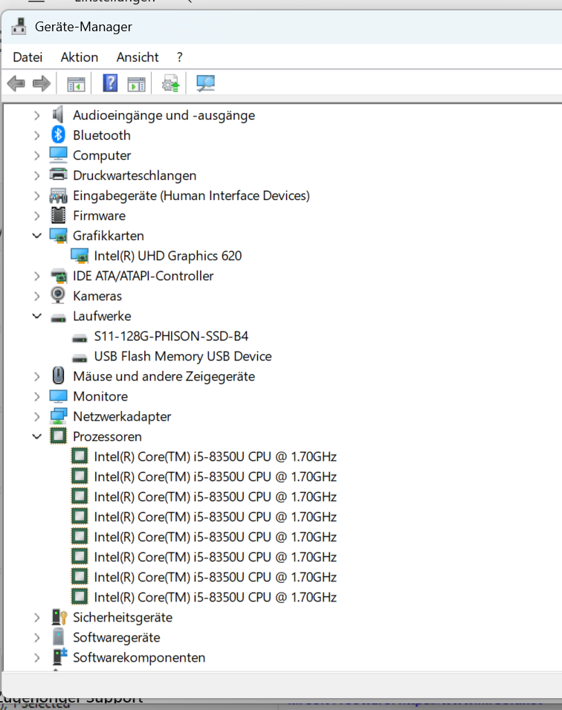562x710 pixels.
Task: Click the Prozessoren CPU icon
Action: pos(58,436)
